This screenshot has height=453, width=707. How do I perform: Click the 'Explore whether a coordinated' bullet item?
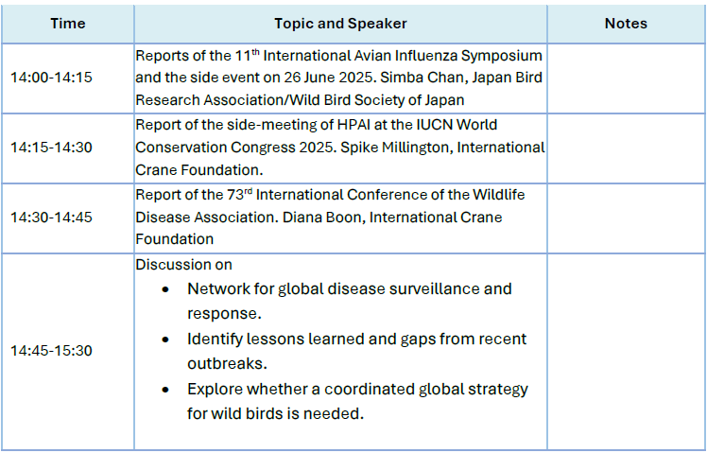[x=357, y=389]
